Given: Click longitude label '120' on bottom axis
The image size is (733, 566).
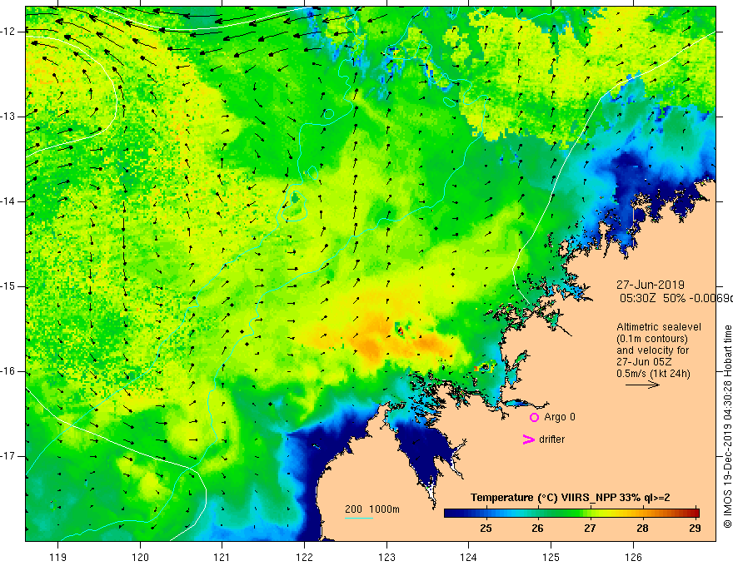Looking at the screenshot, I should pyautogui.click(x=140, y=557).
